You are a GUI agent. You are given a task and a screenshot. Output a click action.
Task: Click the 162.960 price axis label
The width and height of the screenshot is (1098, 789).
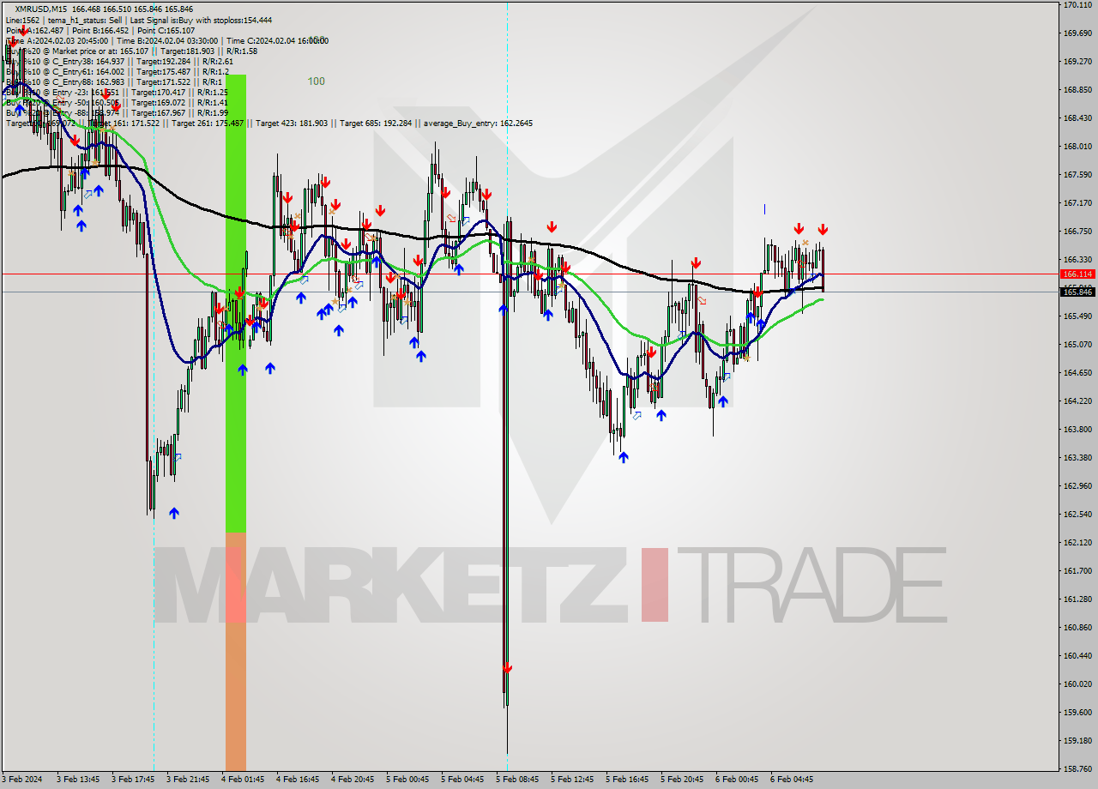[1077, 486]
